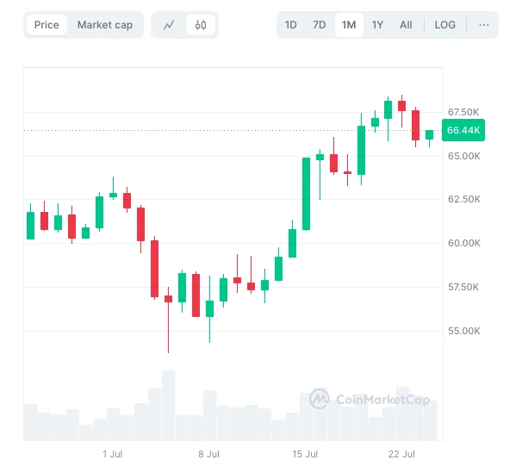Set the range to 1Y
The height and width of the screenshot is (460, 522).
[x=377, y=25]
